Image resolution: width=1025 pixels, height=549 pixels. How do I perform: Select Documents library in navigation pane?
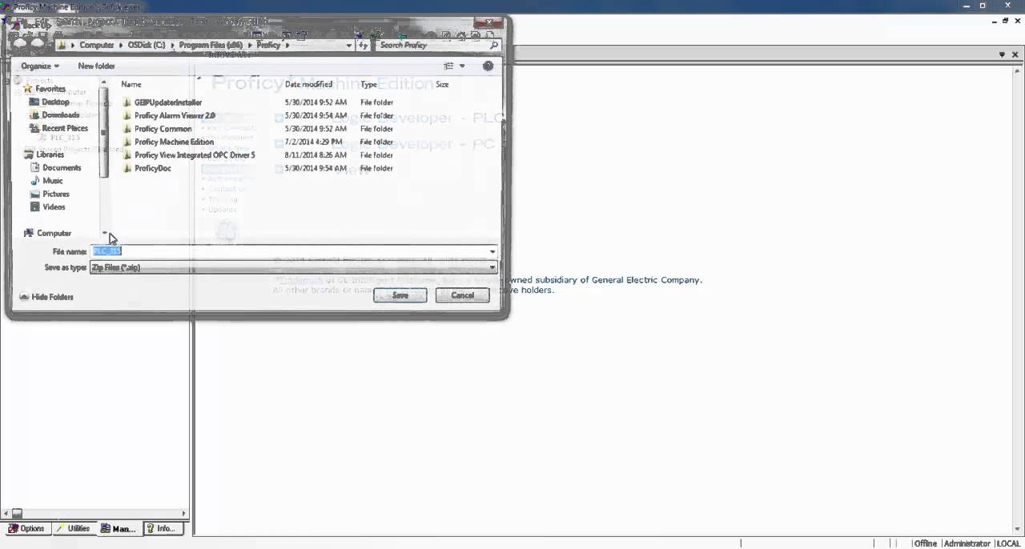pos(62,168)
